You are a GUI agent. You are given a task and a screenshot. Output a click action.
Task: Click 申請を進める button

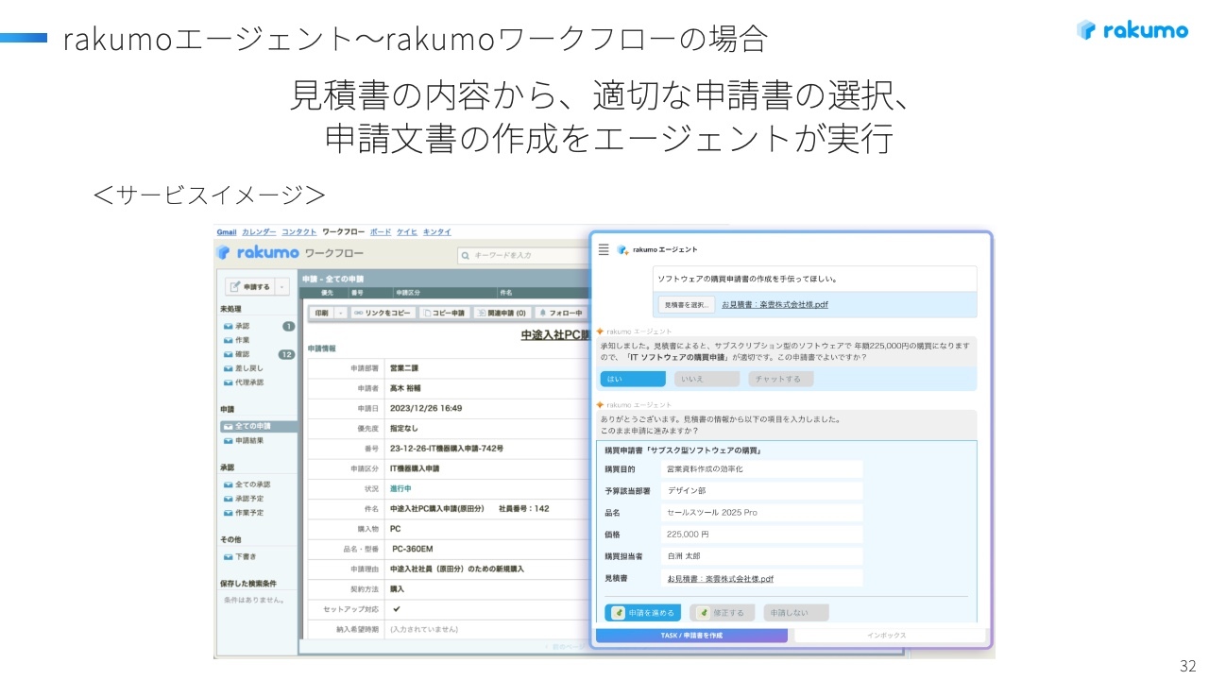coord(642,613)
